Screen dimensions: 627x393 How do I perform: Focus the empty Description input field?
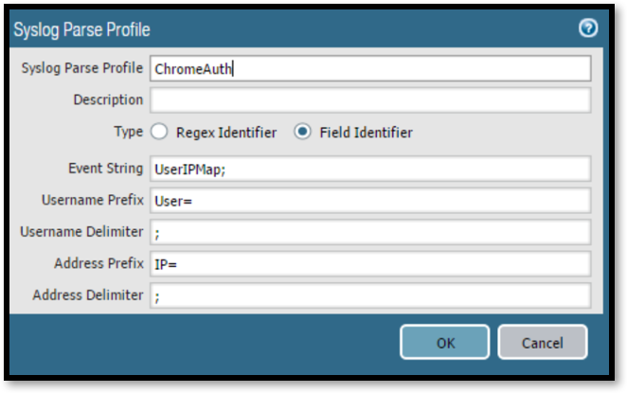pyautogui.click(x=369, y=100)
